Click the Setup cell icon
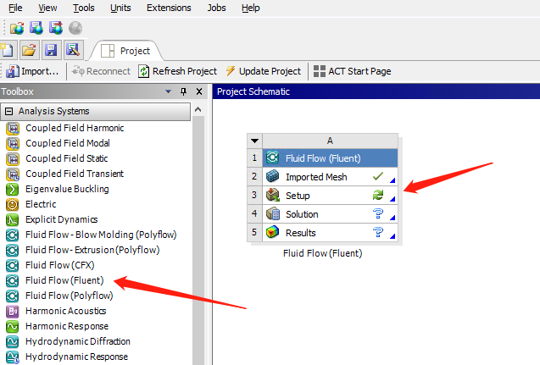The height and width of the screenshot is (365, 540). point(272,195)
